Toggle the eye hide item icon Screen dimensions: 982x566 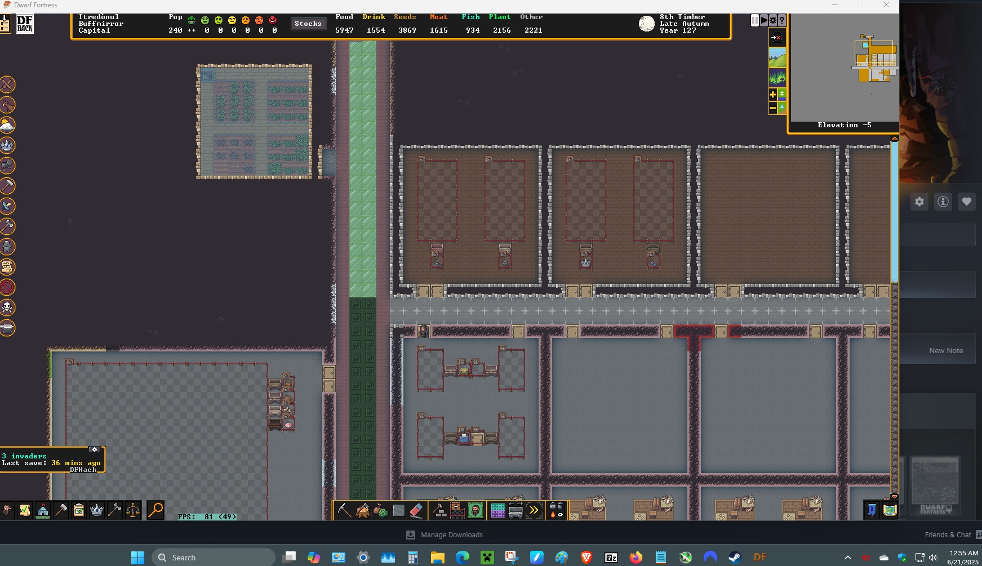pos(560,515)
